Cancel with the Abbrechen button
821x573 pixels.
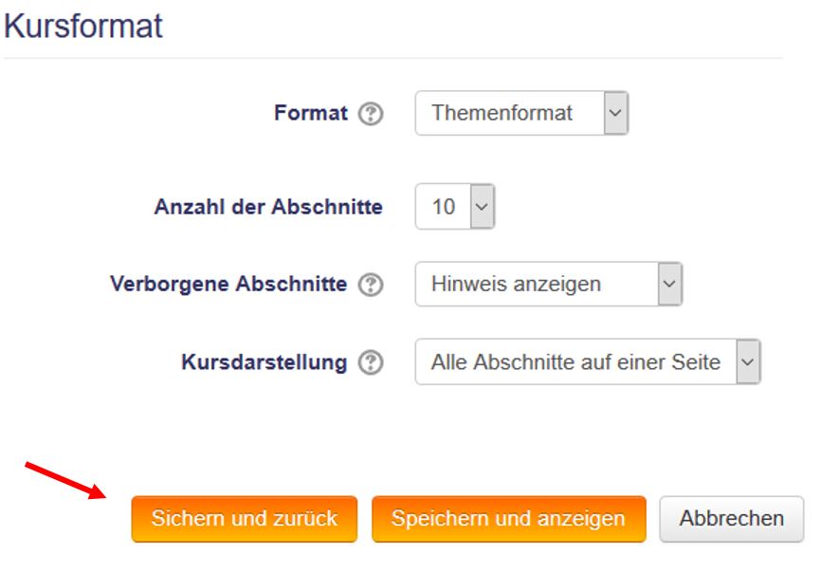pos(731,519)
